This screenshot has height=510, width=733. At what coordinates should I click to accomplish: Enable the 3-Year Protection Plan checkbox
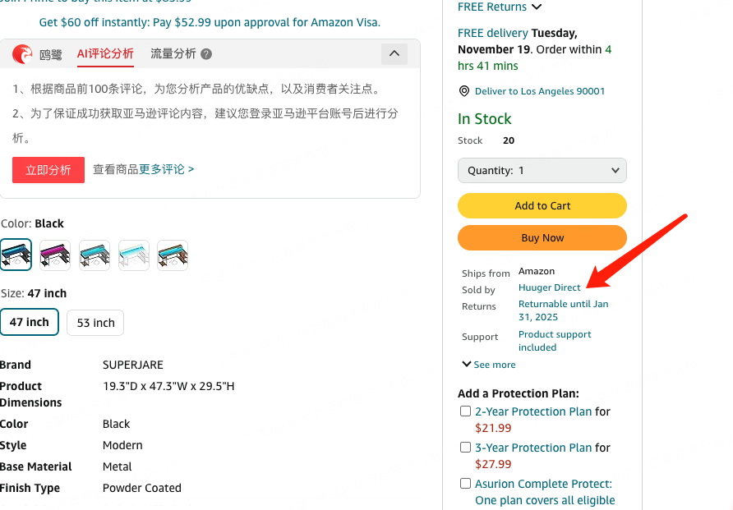click(466, 448)
